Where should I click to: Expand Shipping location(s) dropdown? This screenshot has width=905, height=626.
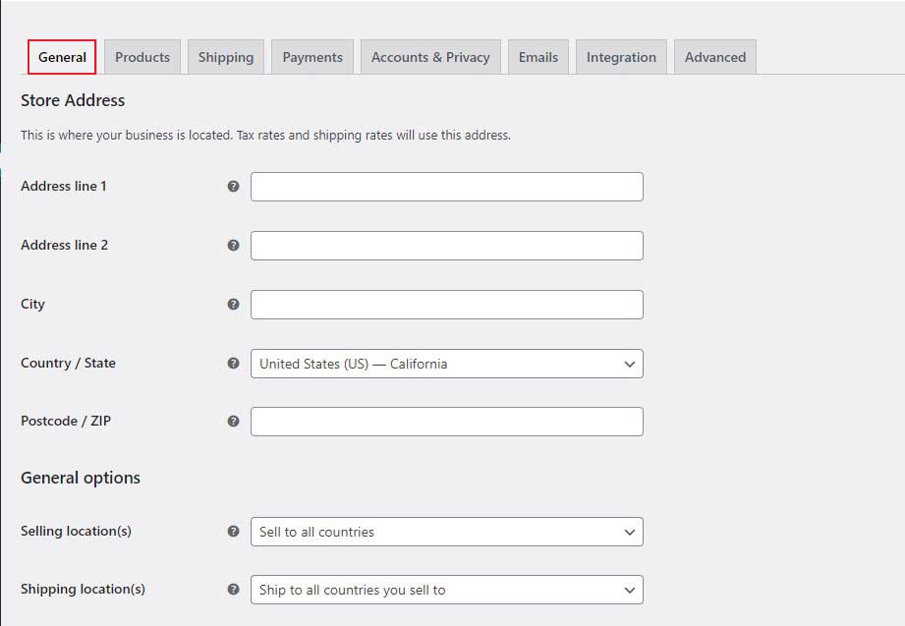[x=447, y=590]
